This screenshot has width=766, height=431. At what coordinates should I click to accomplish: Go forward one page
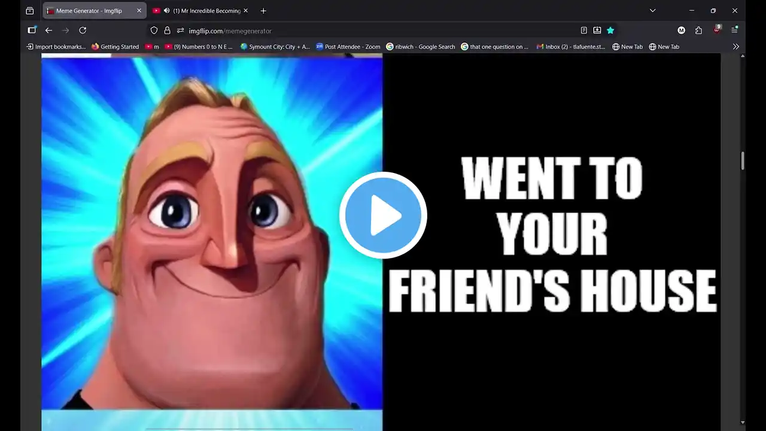point(66,31)
